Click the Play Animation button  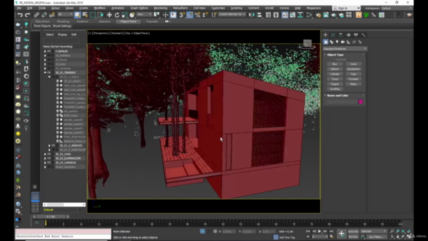pyautogui.click(x=320, y=232)
